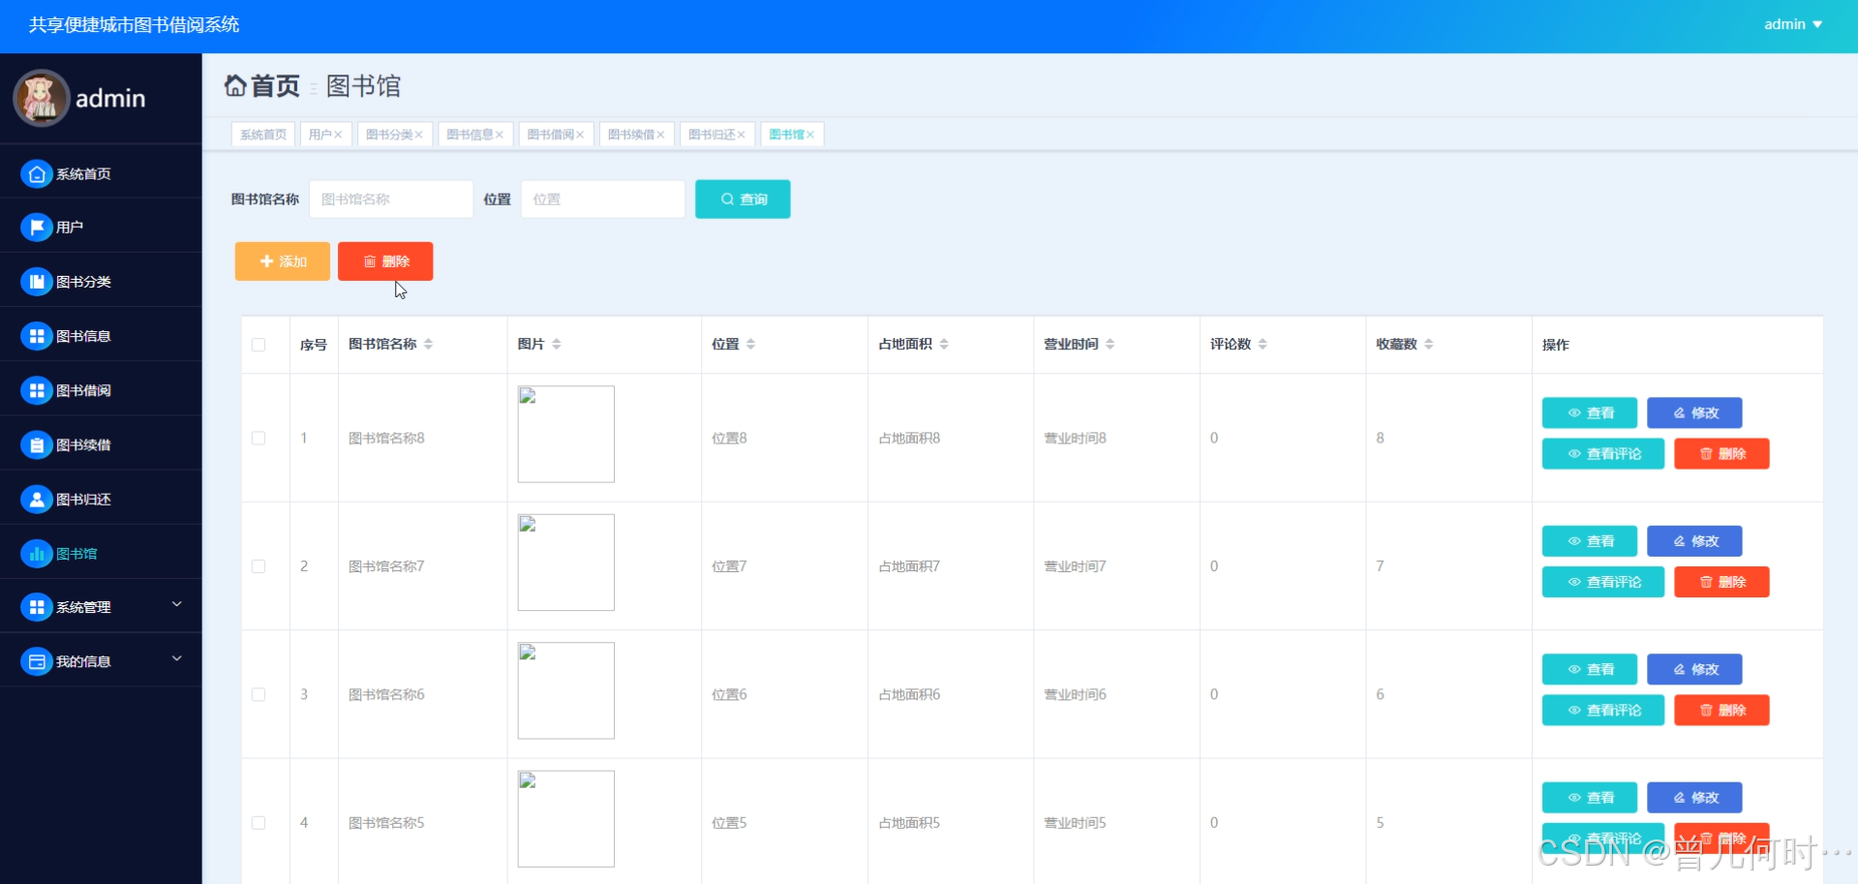This screenshot has width=1858, height=884.
Task: Click 查看 for 图书馆名称6
Action: tap(1590, 669)
